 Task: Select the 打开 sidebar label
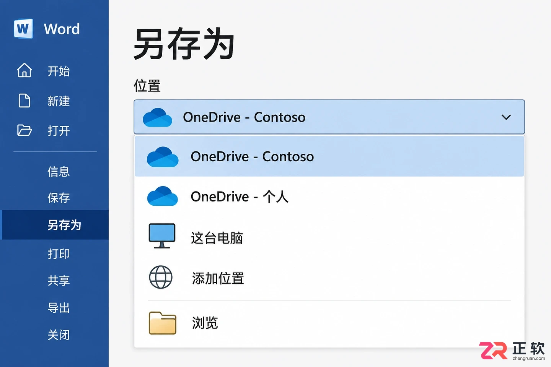tap(59, 131)
